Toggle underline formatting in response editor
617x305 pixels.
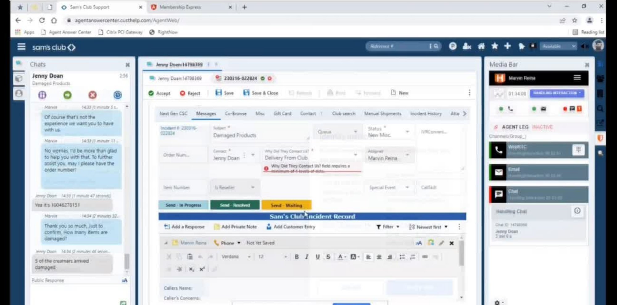(317, 257)
